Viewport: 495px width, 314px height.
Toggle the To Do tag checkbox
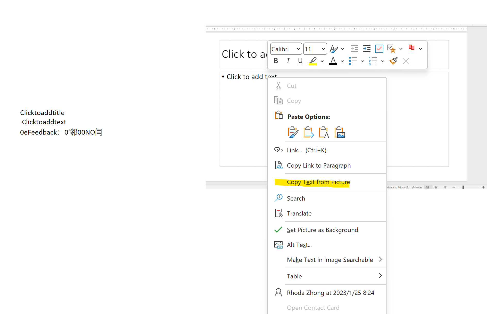tap(379, 49)
